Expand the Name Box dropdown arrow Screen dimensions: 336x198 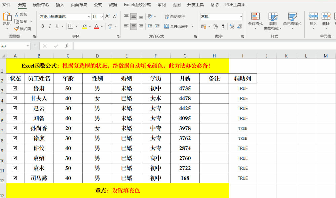coord(28,46)
